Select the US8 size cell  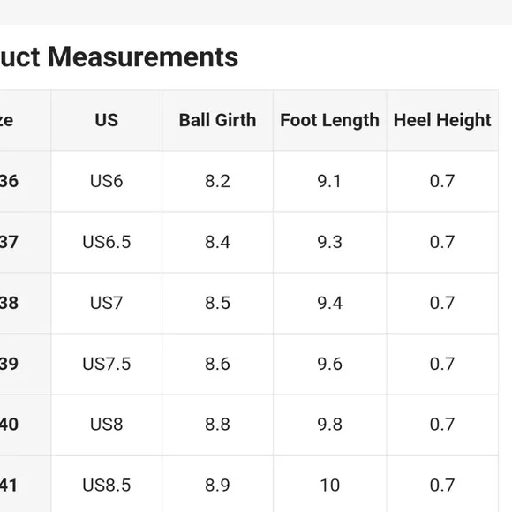pyautogui.click(x=107, y=424)
